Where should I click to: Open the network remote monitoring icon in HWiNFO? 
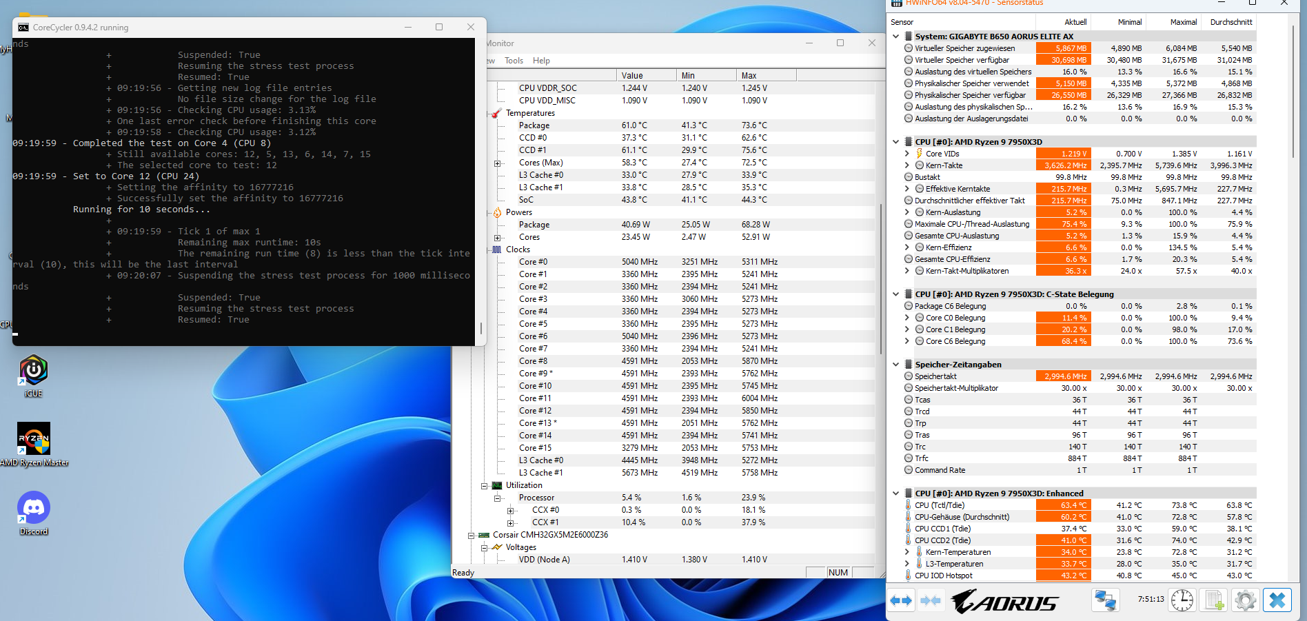(1106, 600)
